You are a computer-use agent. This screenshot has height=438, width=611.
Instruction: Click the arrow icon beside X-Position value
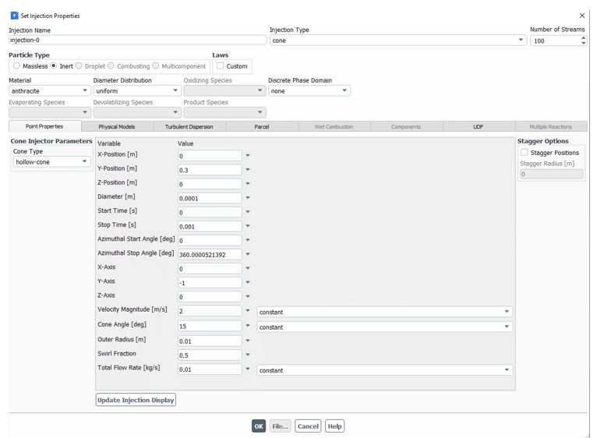[248, 156]
